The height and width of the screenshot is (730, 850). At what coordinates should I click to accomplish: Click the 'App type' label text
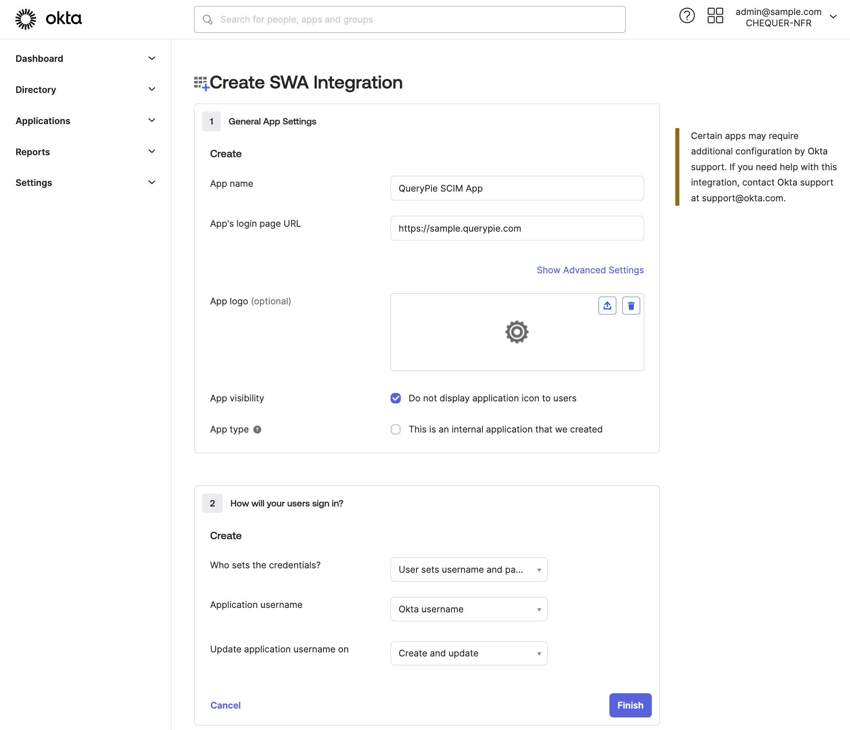(229, 429)
